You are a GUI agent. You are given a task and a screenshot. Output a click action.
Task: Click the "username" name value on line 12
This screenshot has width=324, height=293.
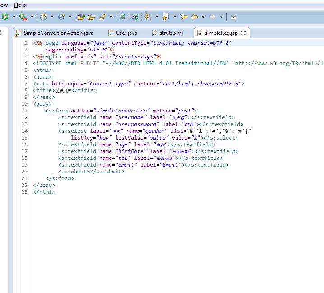131,117
